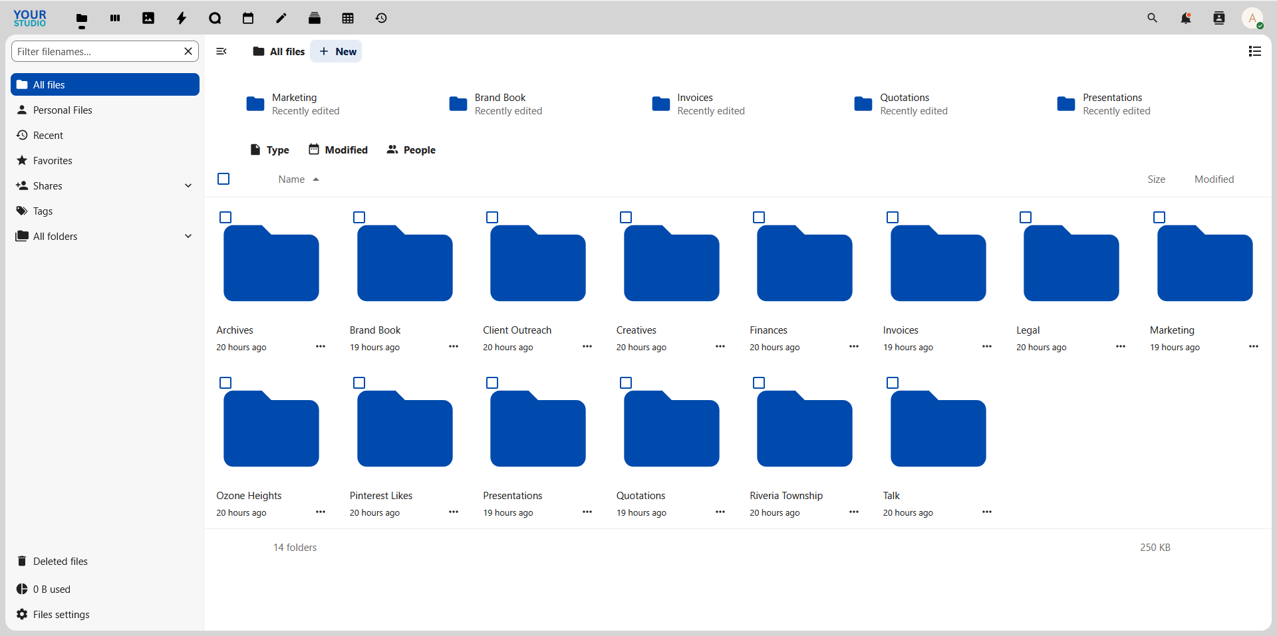Screen dimensions: 1277x636
Task: Clear the filename filter with X
Action: click(x=188, y=51)
